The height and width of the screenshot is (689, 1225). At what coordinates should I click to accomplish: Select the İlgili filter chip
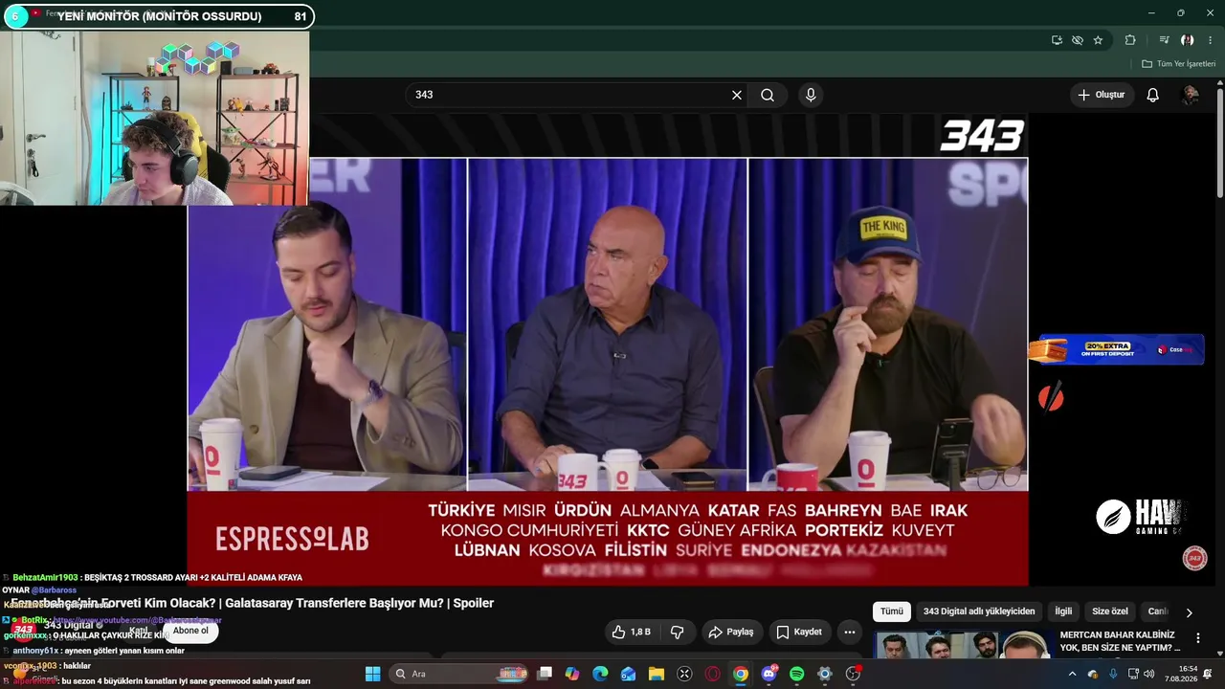pos(1063,611)
